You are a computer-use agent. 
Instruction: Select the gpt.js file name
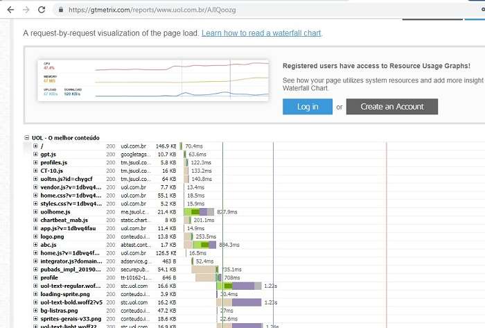[x=48, y=155]
